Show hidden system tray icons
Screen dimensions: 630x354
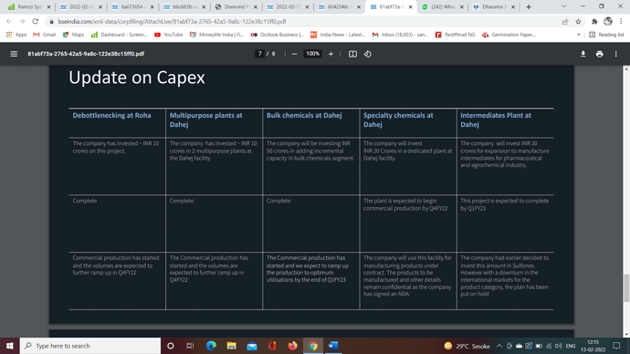click(499, 346)
